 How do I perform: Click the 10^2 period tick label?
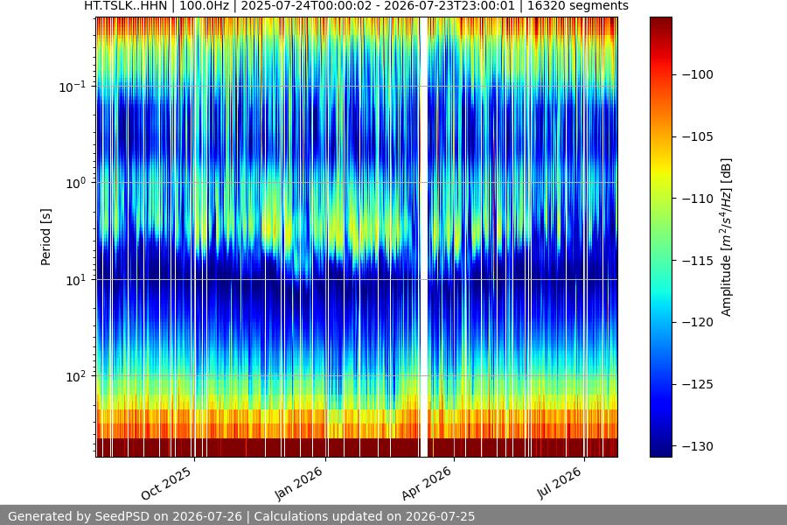pyautogui.click(x=76, y=377)
